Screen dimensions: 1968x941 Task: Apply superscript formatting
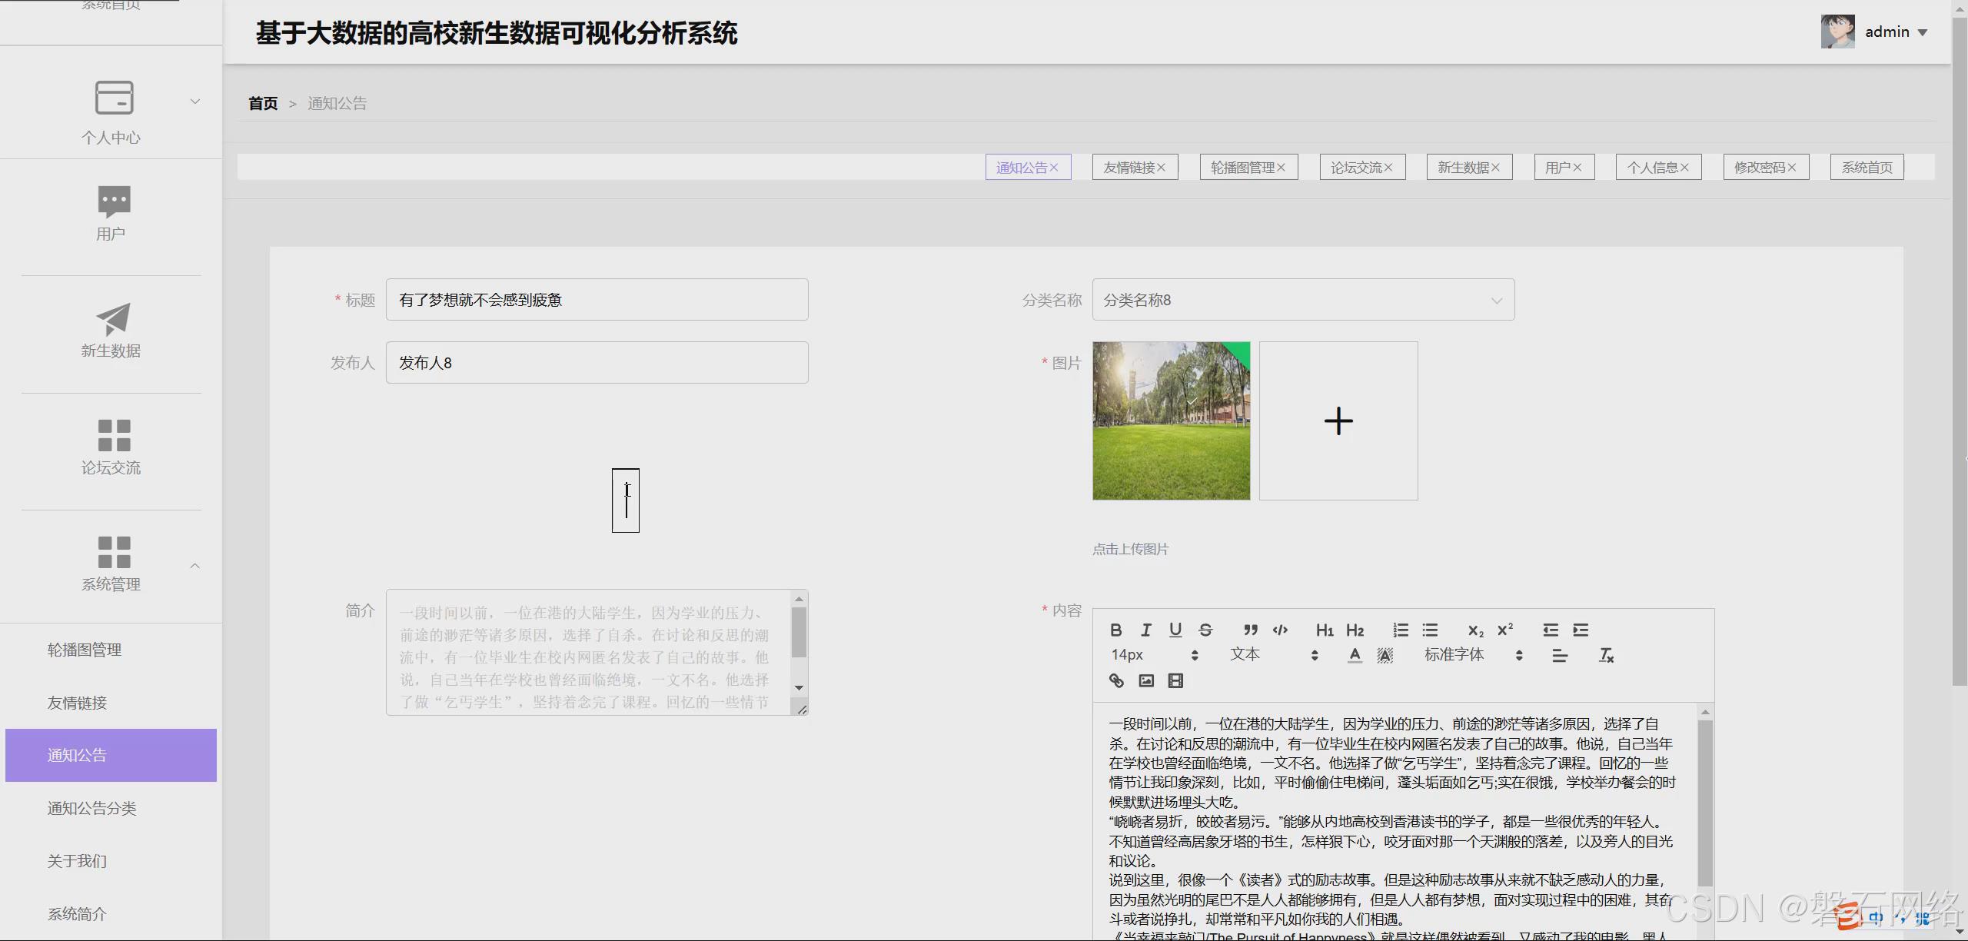coord(1505,630)
